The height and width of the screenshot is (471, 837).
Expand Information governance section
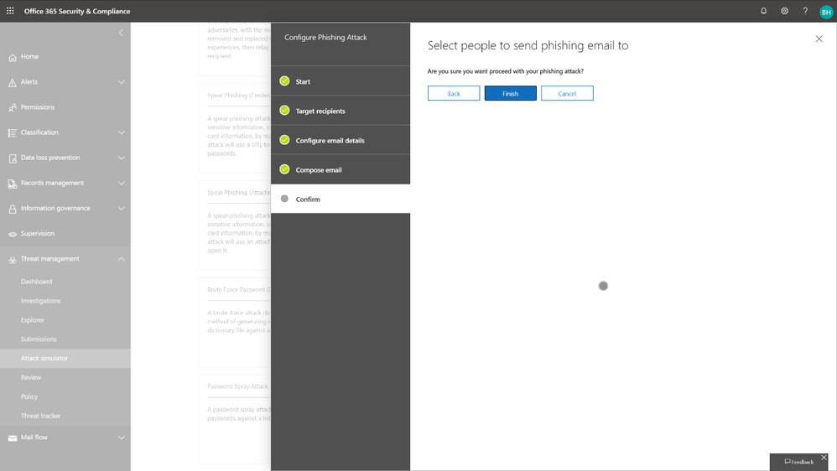point(121,209)
